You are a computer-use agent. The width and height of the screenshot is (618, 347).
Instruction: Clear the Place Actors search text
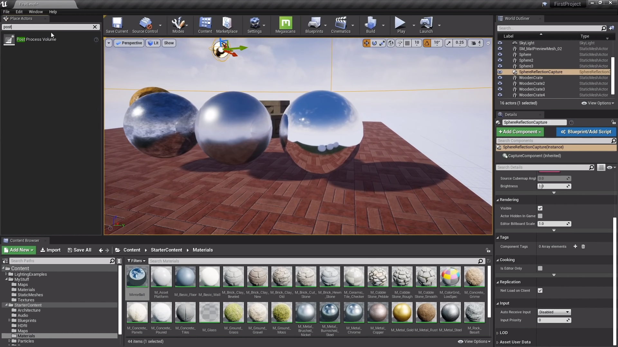coord(95,27)
